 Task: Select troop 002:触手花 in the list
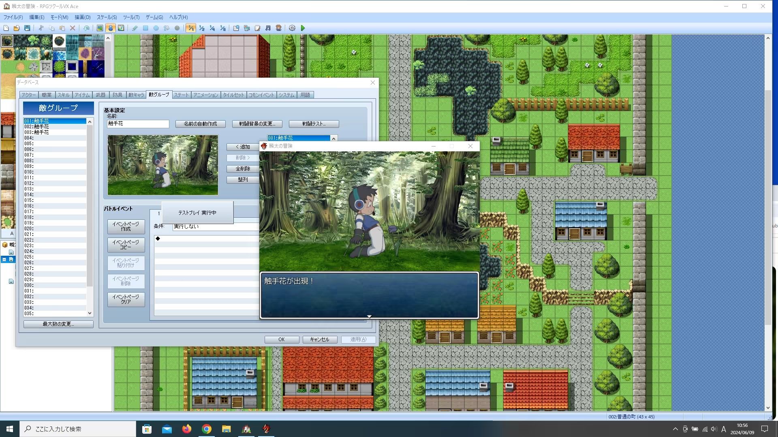click(x=55, y=127)
